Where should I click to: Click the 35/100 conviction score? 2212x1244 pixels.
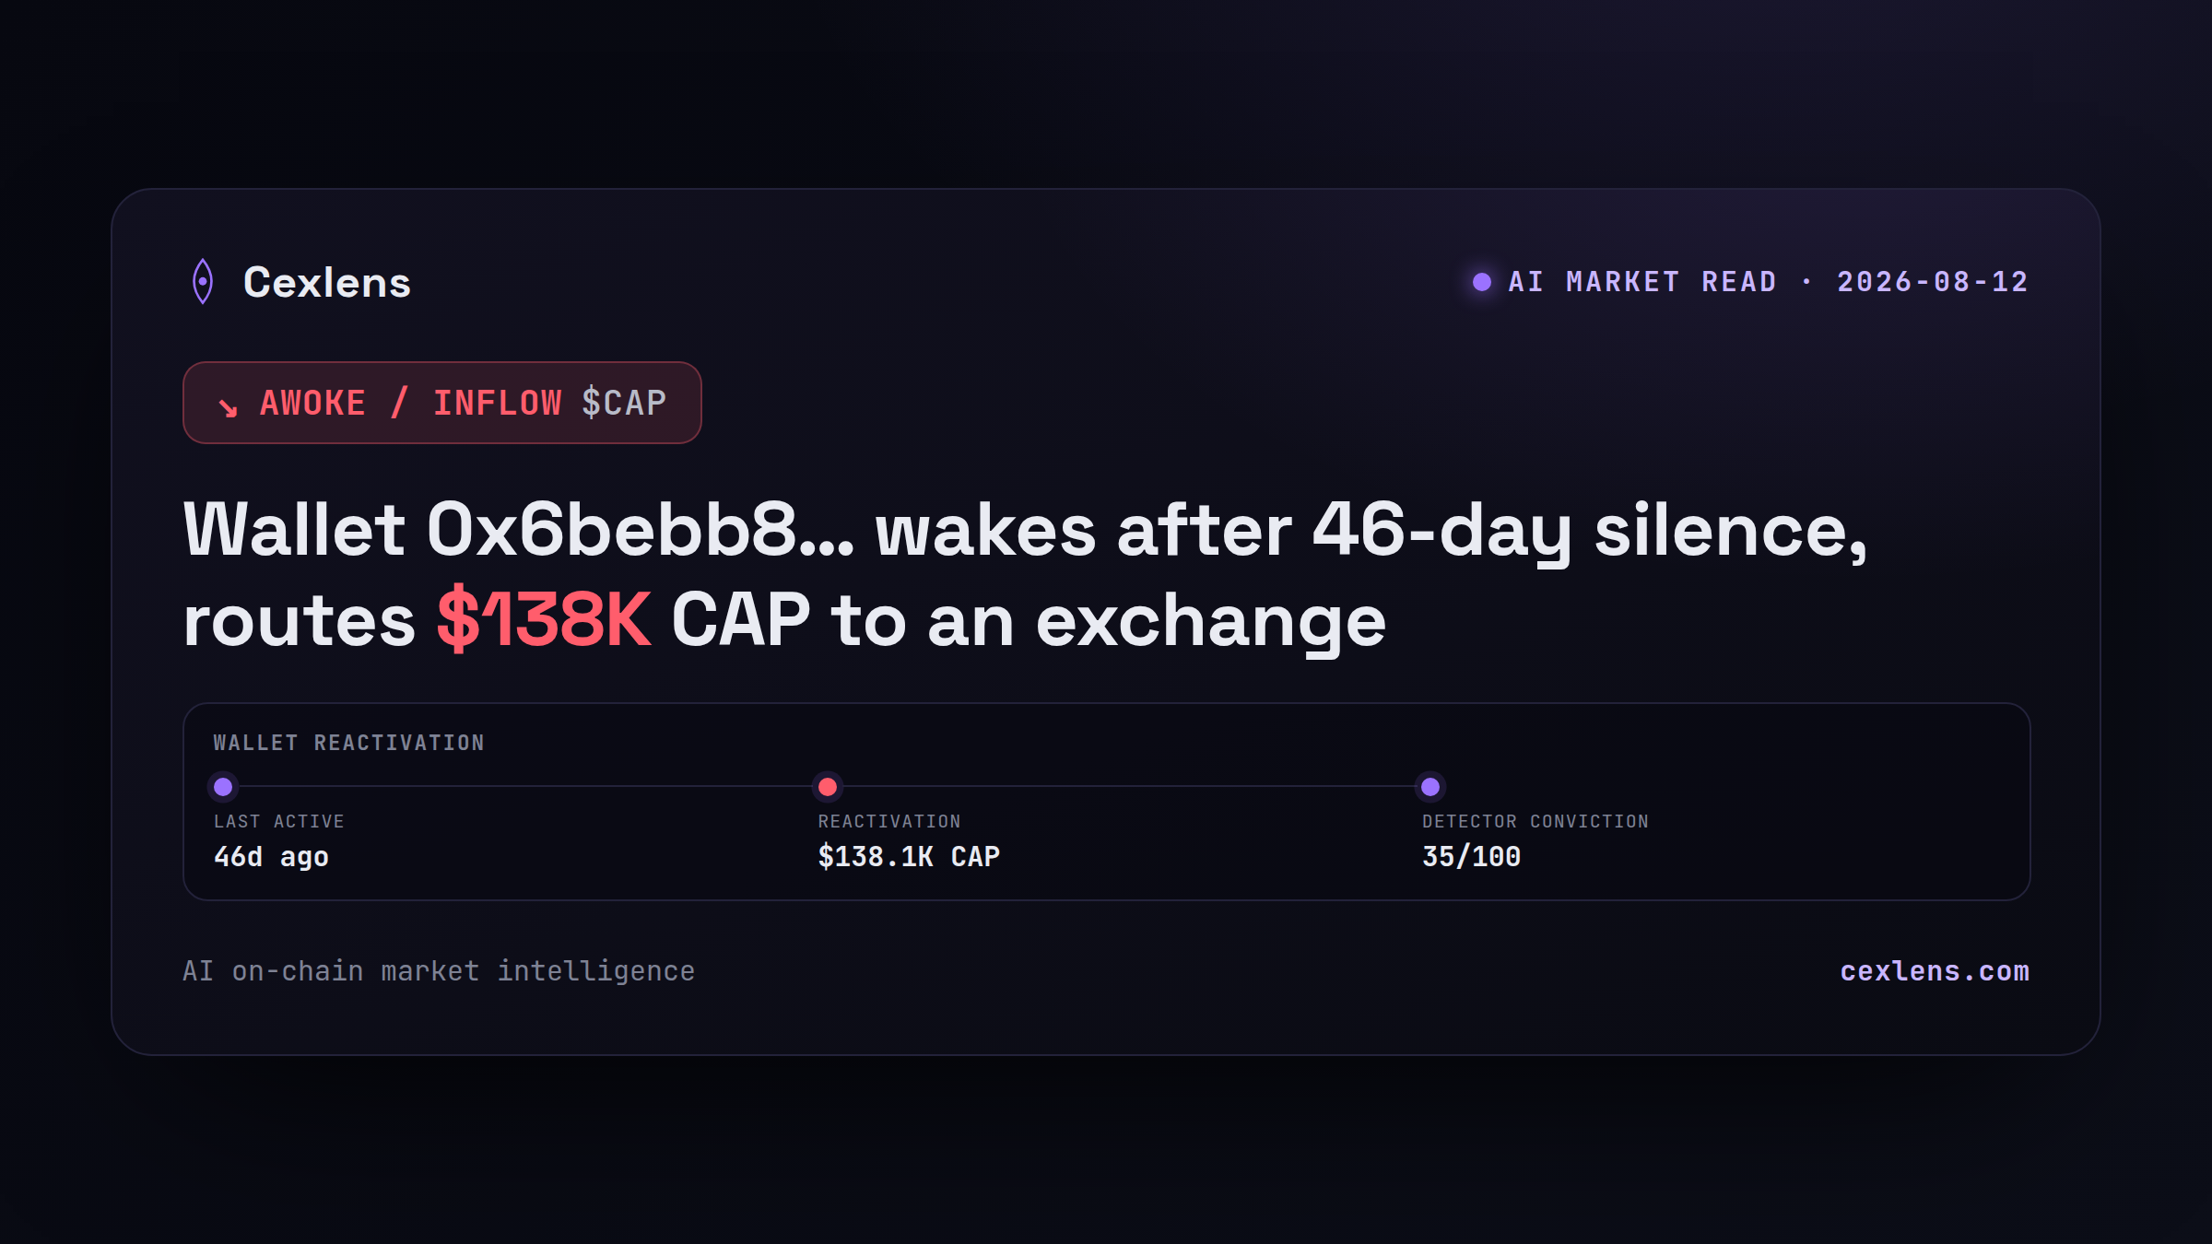point(1471,857)
